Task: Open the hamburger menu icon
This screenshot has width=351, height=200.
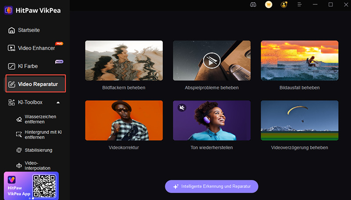Action: click(x=300, y=4)
